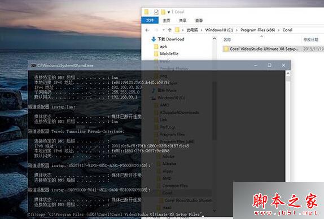This screenshot has height=219, width=324.
Task: Click the Properties quick-access icon in Explorer
Action: point(156,12)
